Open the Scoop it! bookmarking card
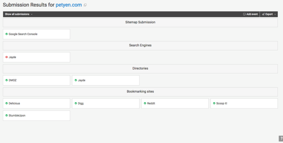Screen dimensions: 283x143 (244, 103)
